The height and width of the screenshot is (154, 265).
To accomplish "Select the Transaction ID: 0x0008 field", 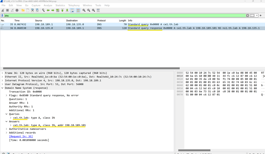I will 25,92.
